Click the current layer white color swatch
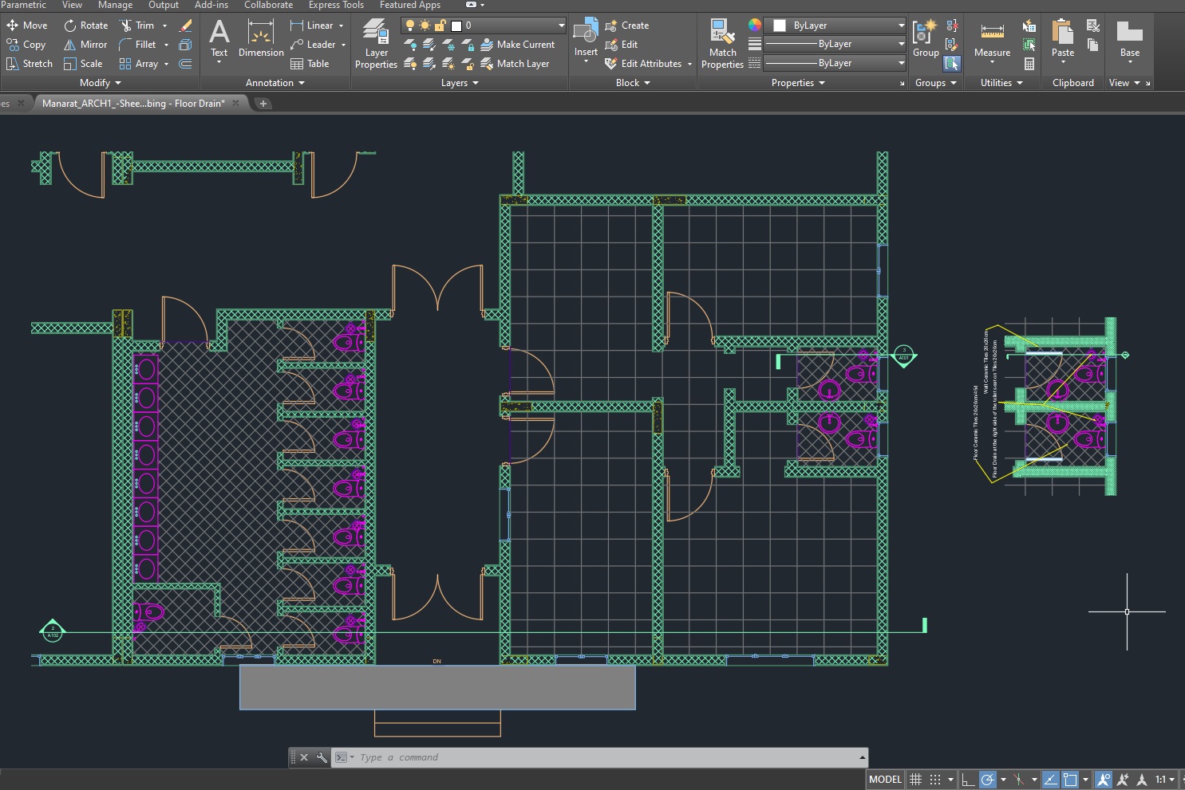Image resolution: width=1185 pixels, height=790 pixels. pyautogui.click(x=456, y=26)
